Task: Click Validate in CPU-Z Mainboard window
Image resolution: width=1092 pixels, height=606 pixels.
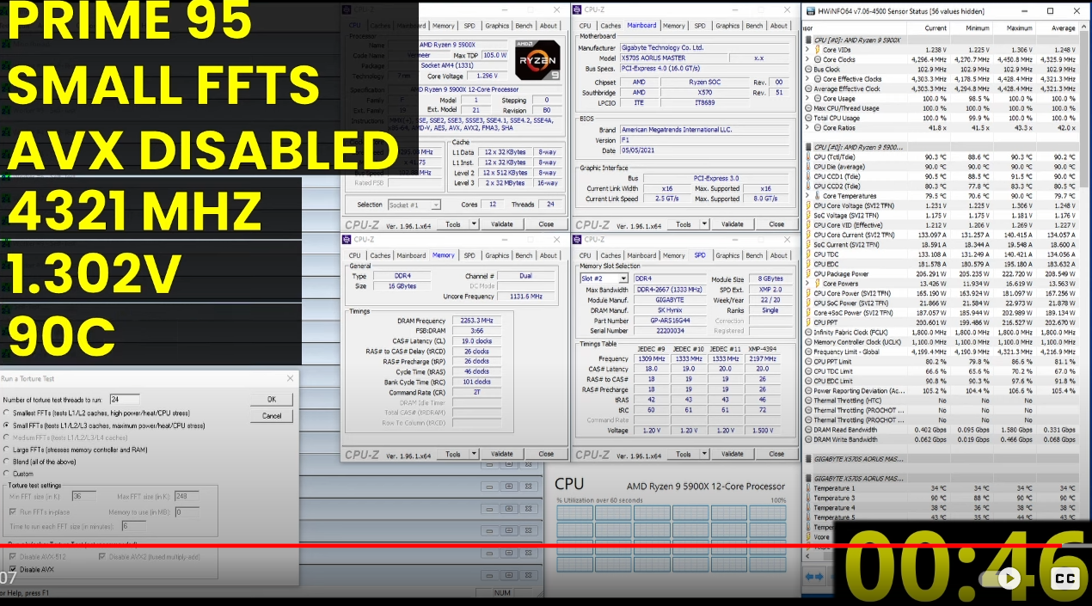Action: (733, 224)
